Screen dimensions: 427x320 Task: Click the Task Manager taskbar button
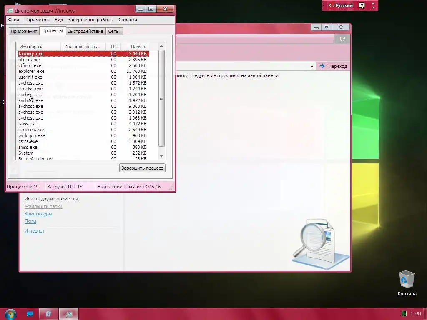tap(69, 314)
